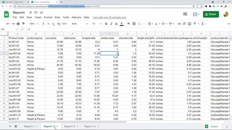Open text wrapping options
The height and width of the screenshot is (130, 232).
[x=164, y=24]
